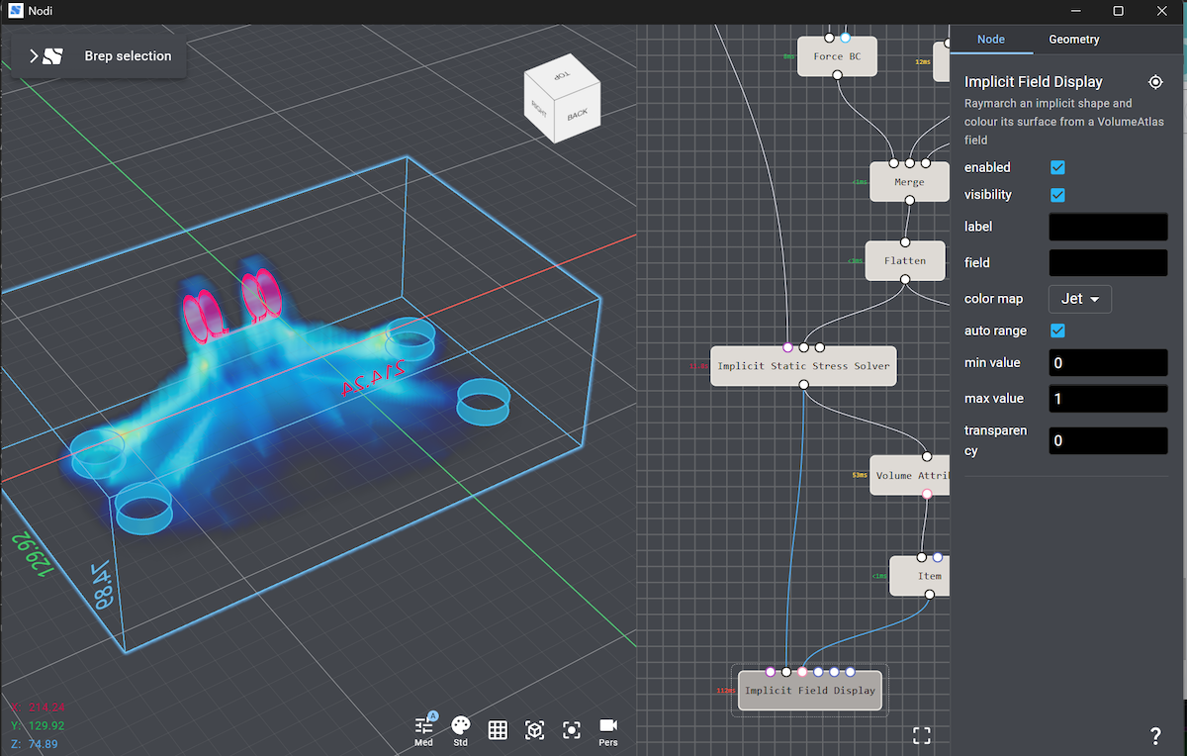Switch to the Geometry tab
The width and height of the screenshot is (1187, 756).
click(x=1074, y=40)
